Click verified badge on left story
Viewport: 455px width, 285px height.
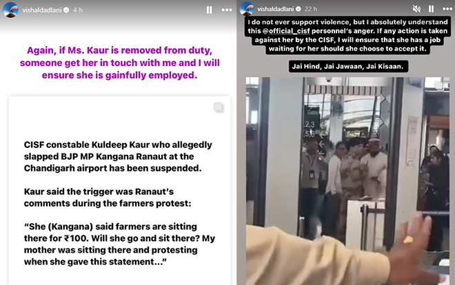pyautogui.click(x=66, y=10)
